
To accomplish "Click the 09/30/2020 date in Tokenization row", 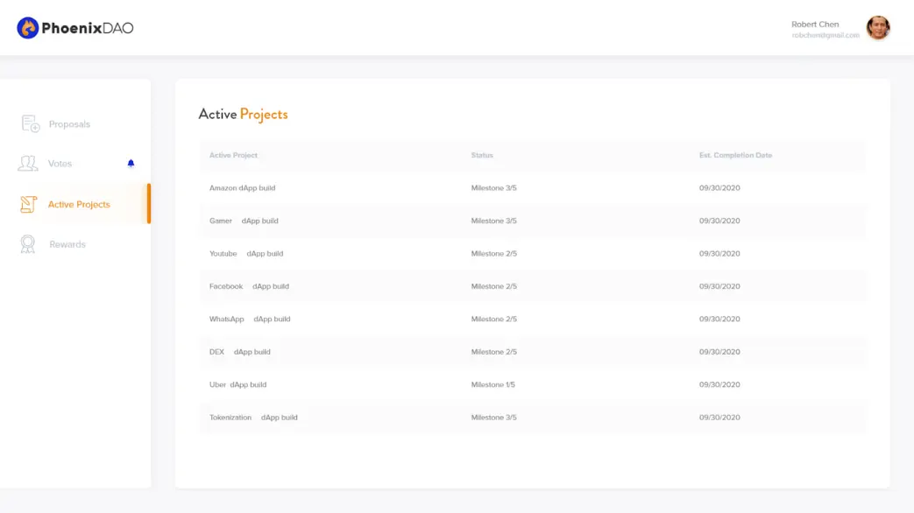I will point(719,418).
